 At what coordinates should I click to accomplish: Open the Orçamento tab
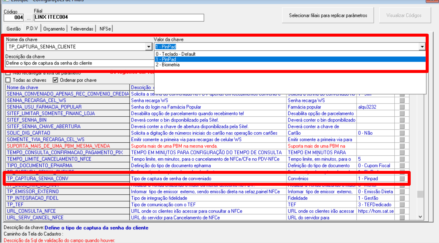(x=54, y=29)
